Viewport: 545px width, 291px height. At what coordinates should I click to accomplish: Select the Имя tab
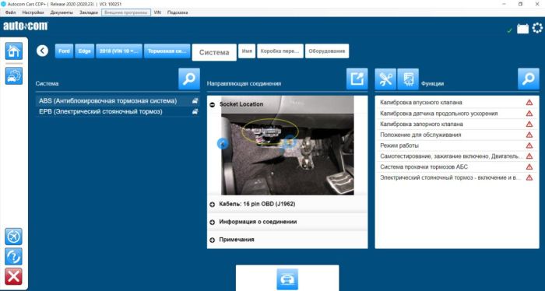click(x=247, y=51)
